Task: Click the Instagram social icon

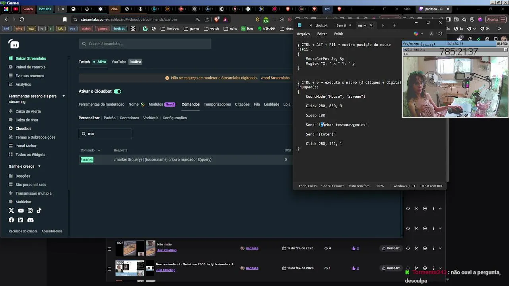Action: [30, 211]
